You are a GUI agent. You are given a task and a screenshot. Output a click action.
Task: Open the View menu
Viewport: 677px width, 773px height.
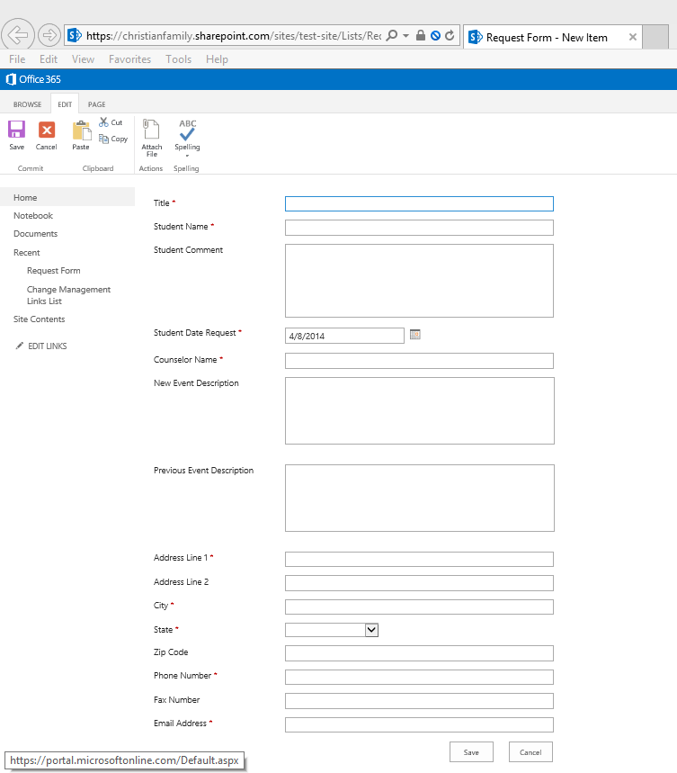click(x=83, y=59)
